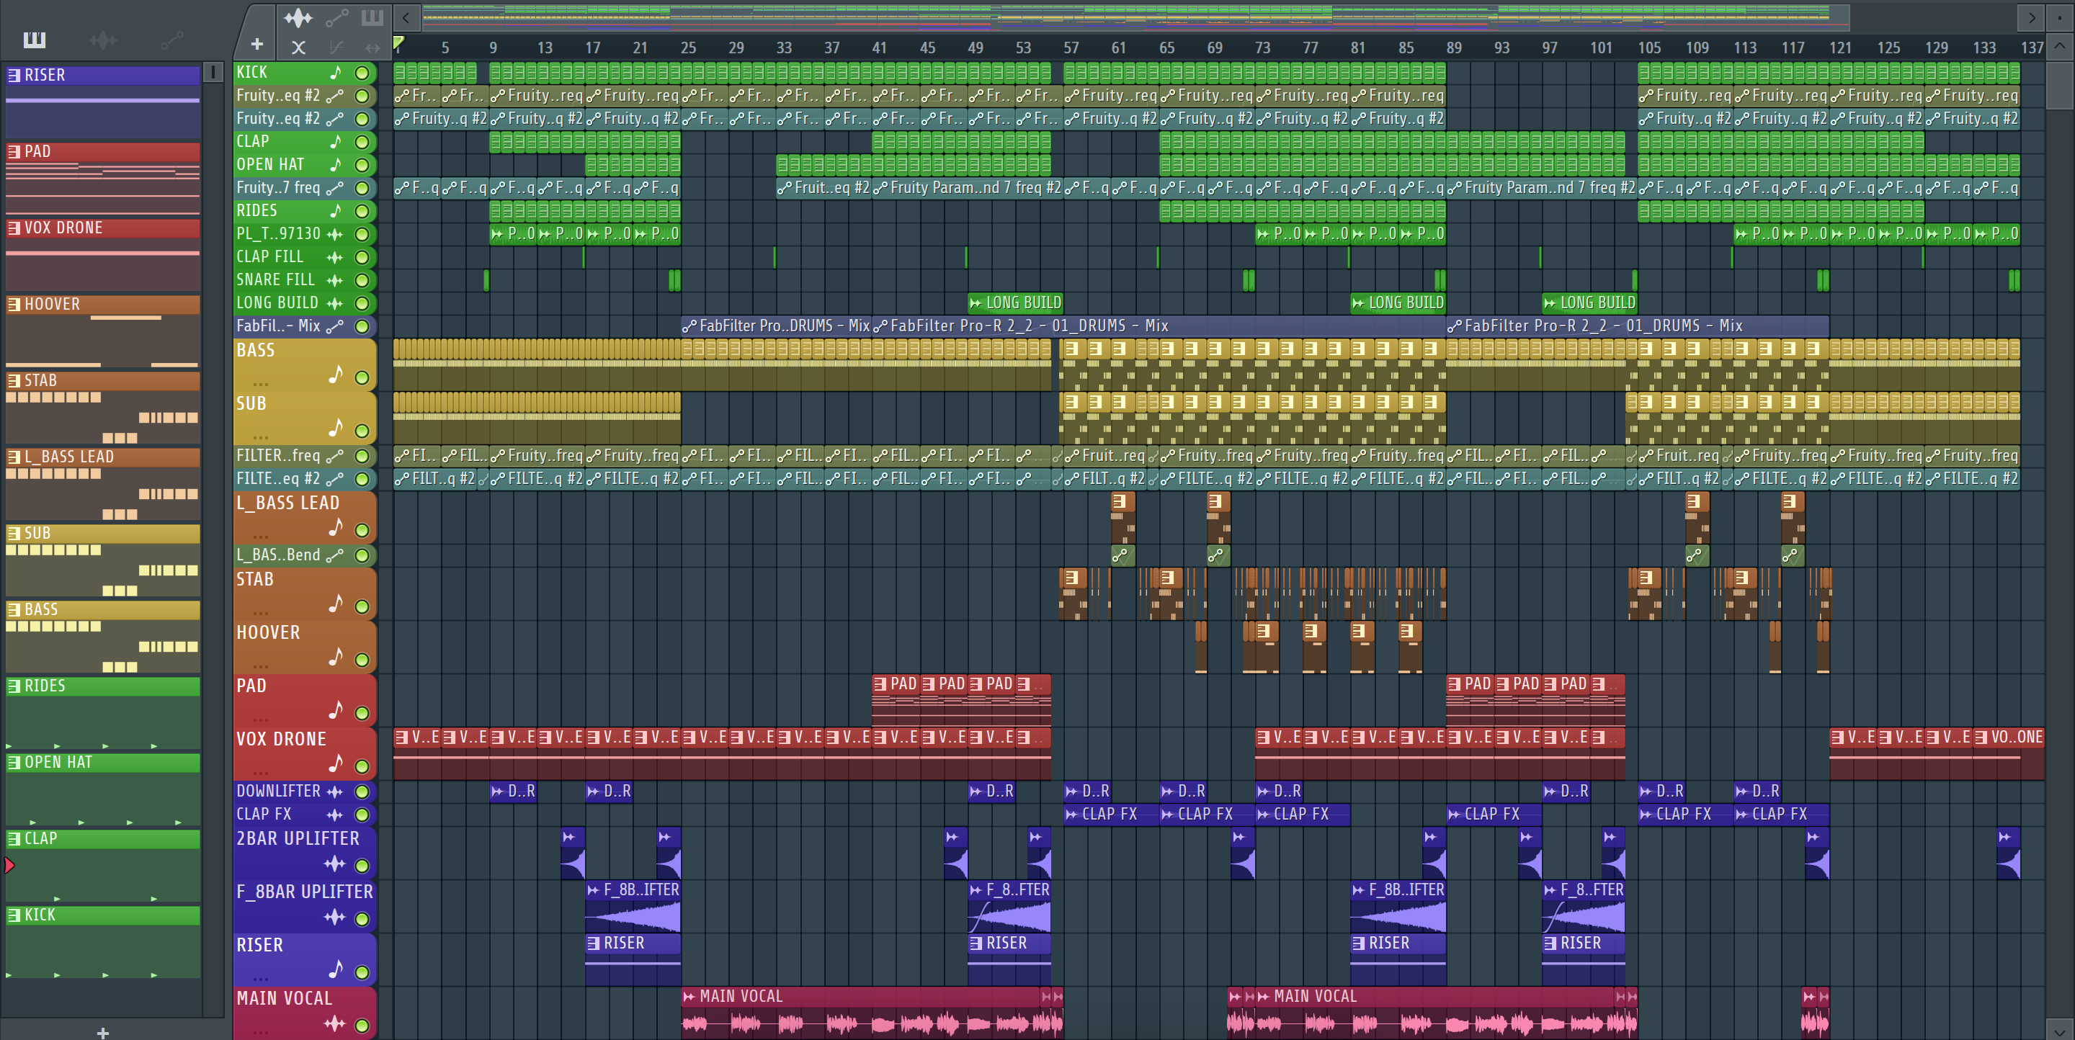Click the automation line icon in playlist toolbar
The image size is (2075, 1040).
click(336, 17)
